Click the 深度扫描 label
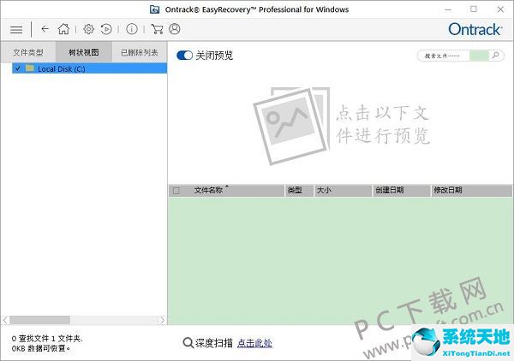The image size is (514, 361). pos(213,343)
